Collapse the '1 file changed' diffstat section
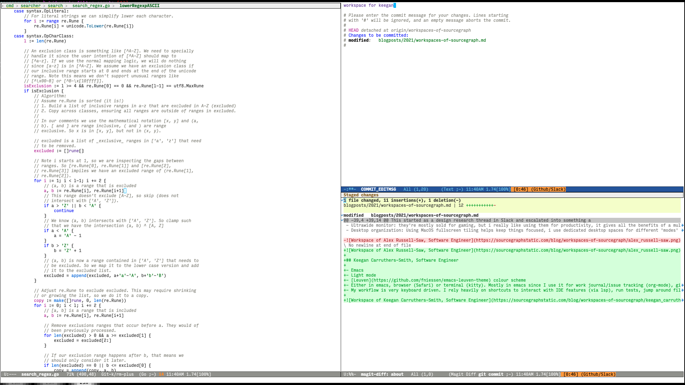685x385 pixels. tap(342, 200)
